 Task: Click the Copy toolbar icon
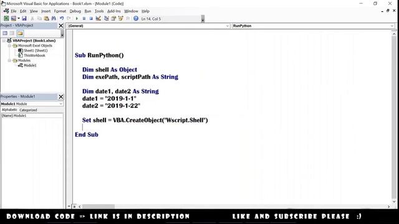(39, 19)
